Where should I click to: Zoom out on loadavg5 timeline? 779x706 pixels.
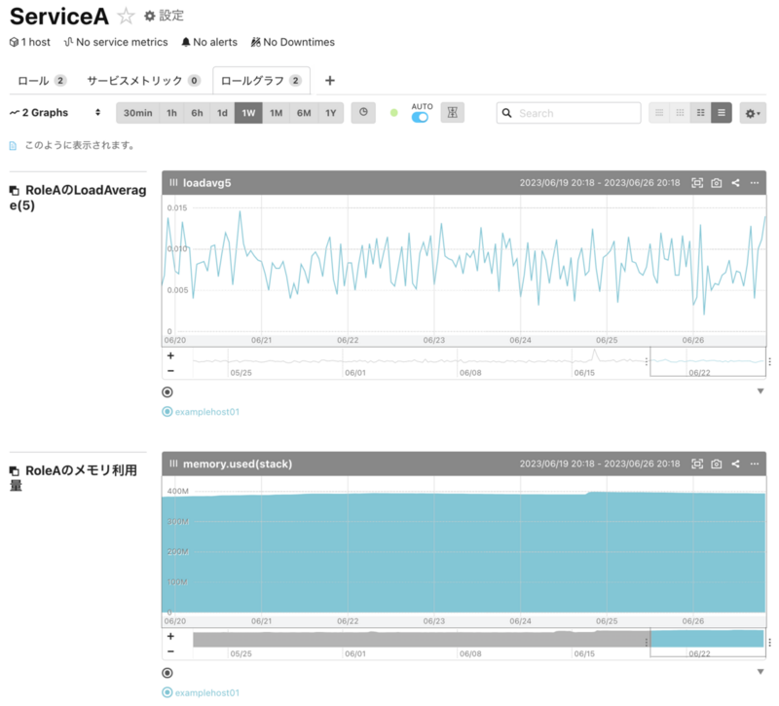click(x=170, y=371)
